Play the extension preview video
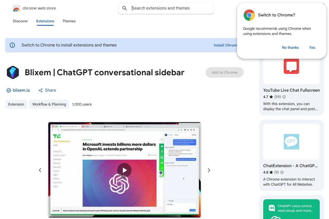 pyautogui.click(x=124, y=170)
